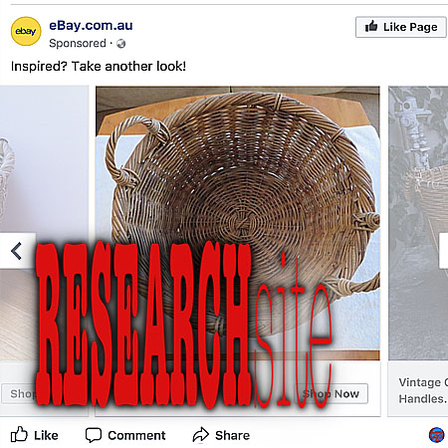Click the thumbs-up icon in Like Page
This screenshot has width=448, height=448.
click(371, 26)
